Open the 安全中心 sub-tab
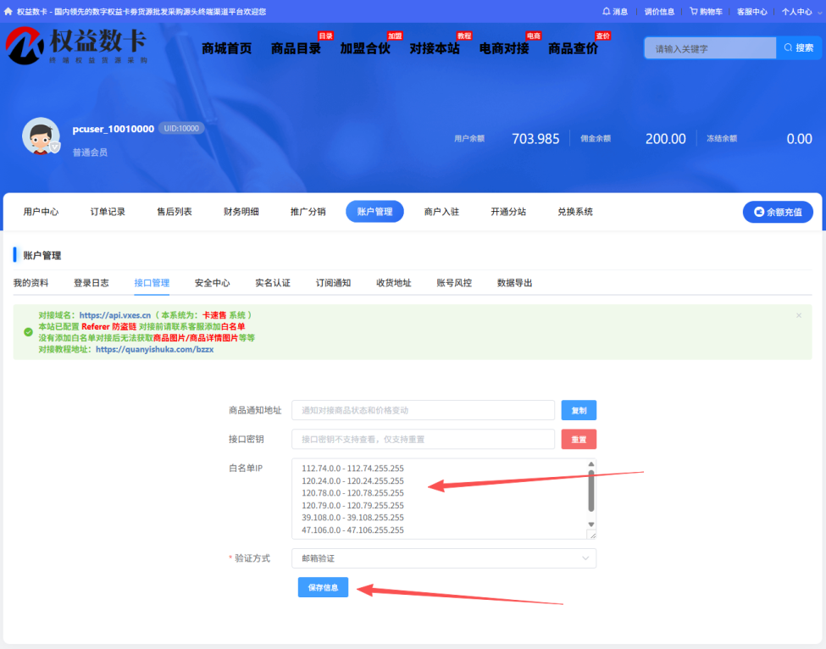 coord(213,283)
